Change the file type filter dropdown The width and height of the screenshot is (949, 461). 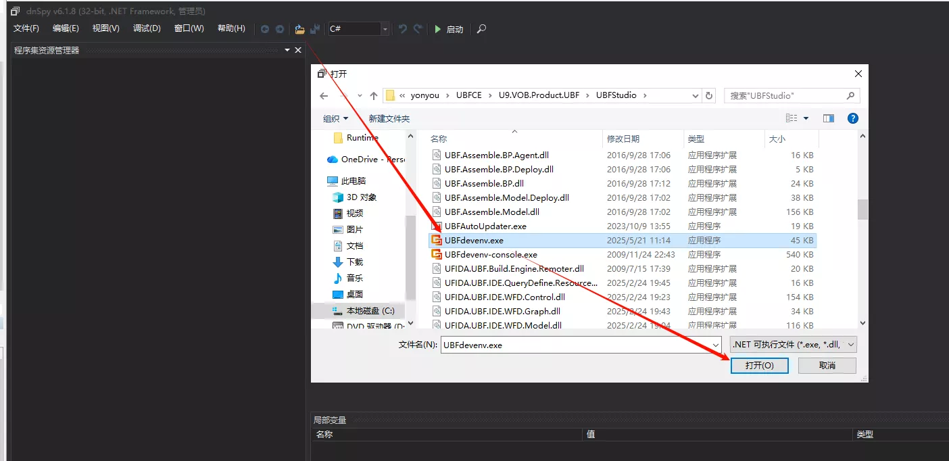pos(792,344)
